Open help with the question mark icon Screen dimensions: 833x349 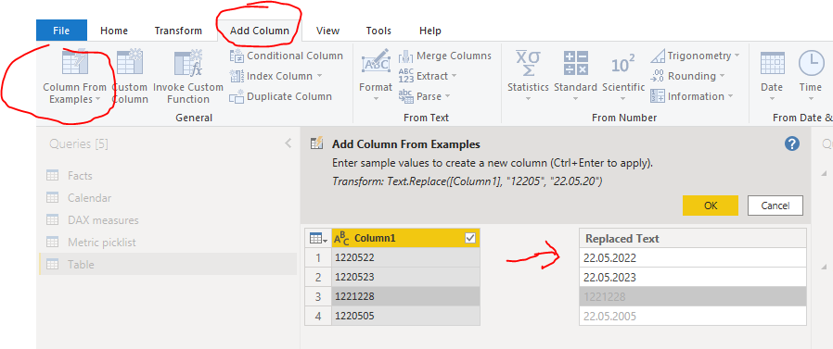tap(791, 143)
